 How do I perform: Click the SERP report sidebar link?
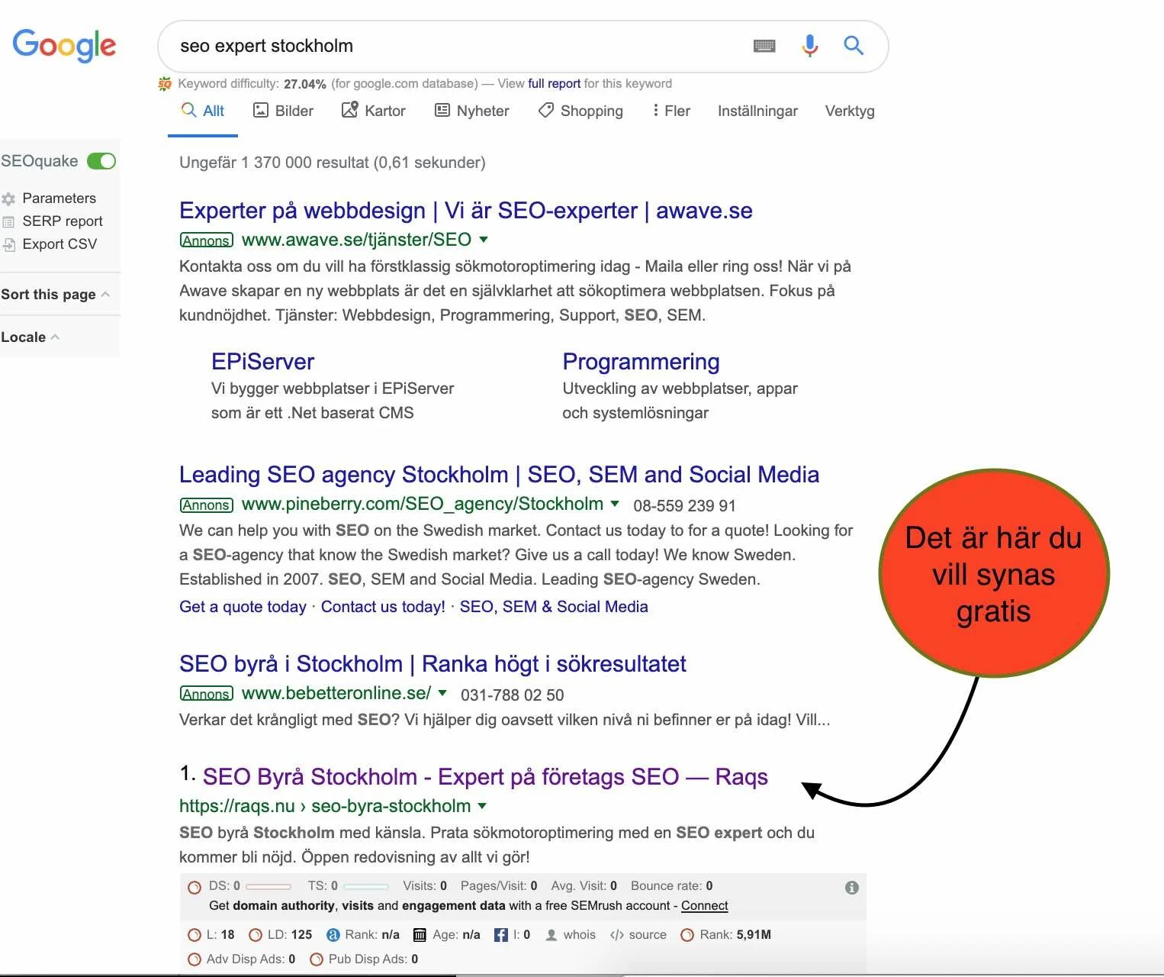(x=63, y=221)
